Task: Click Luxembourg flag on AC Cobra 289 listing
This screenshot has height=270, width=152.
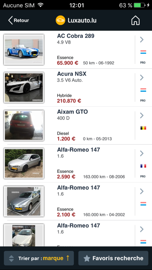Action: [143, 52]
